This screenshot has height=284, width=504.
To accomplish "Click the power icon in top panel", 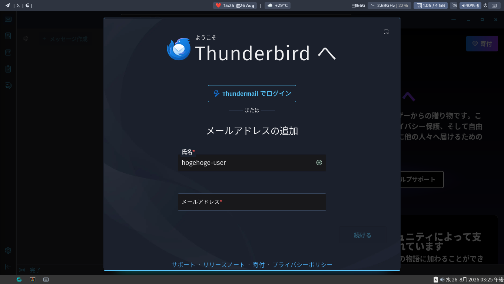I will click(485, 6).
